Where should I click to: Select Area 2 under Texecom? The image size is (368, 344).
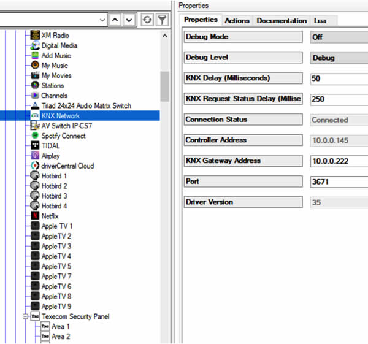pos(61,337)
